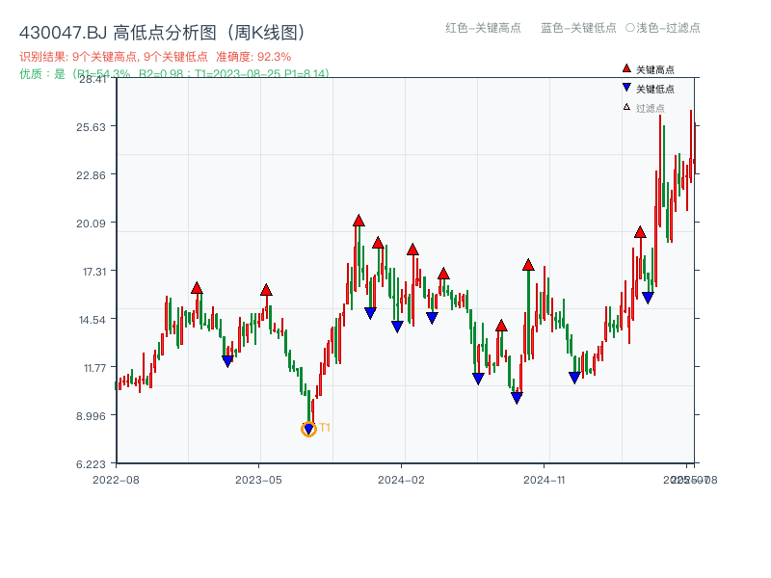Select the red key-high marker just after 2023-05
771x578 pixels.
266,290
